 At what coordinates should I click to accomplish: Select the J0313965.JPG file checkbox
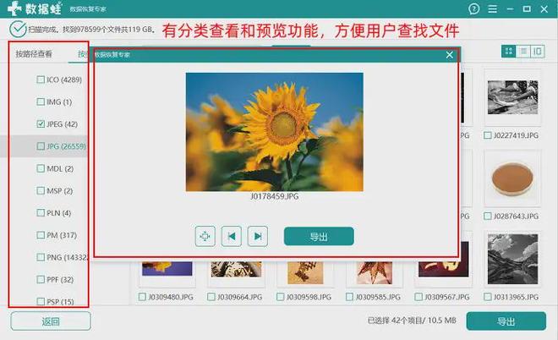pos(488,297)
